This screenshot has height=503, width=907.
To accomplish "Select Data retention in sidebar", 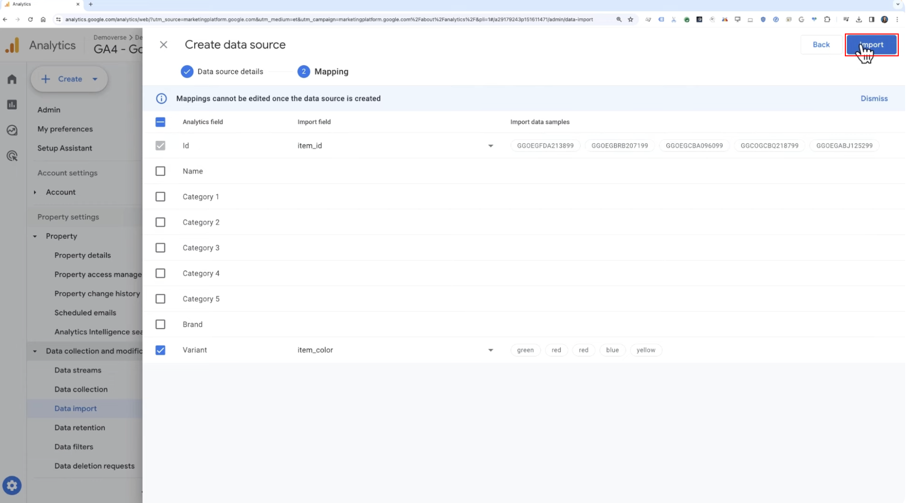I will [80, 428].
